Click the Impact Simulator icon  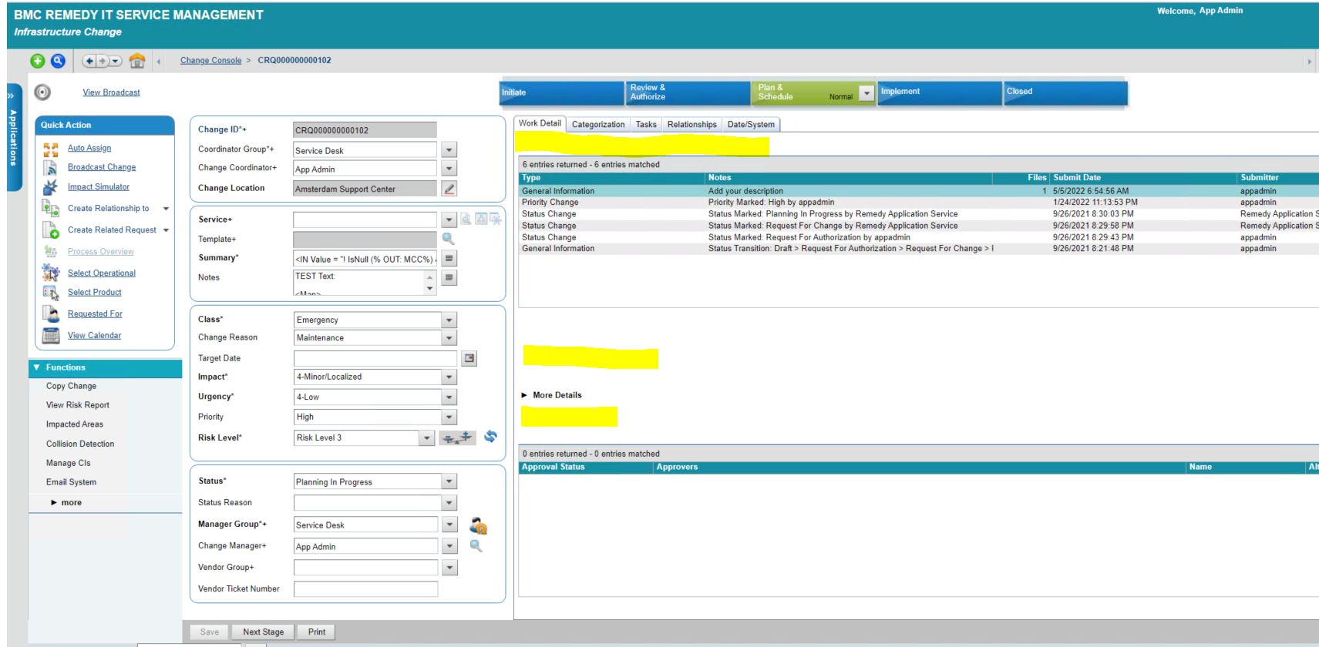[x=51, y=187]
